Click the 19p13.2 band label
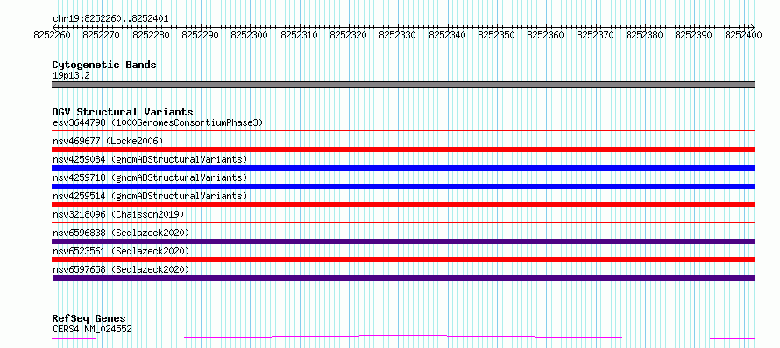This screenshot has height=348, width=780. click(x=71, y=76)
